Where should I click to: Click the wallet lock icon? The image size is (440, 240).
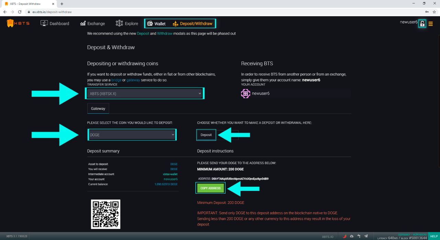click(422, 24)
